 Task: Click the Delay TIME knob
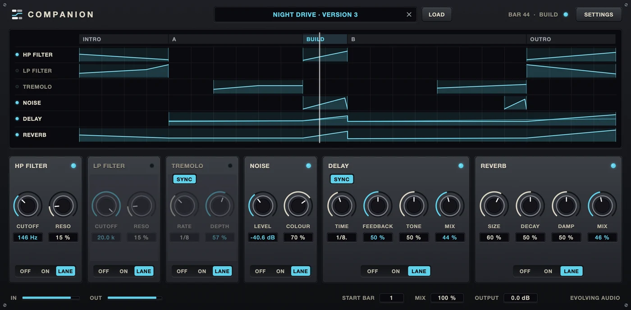pyautogui.click(x=342, y=206)
